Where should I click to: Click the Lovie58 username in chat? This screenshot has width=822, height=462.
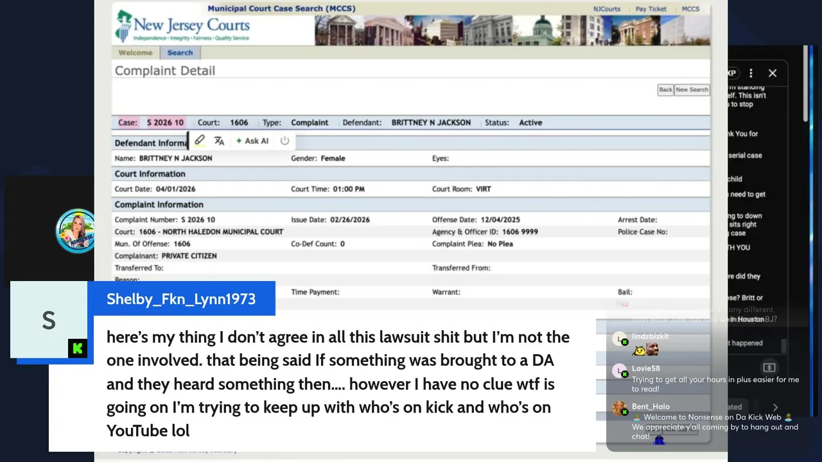pos(645,368)
